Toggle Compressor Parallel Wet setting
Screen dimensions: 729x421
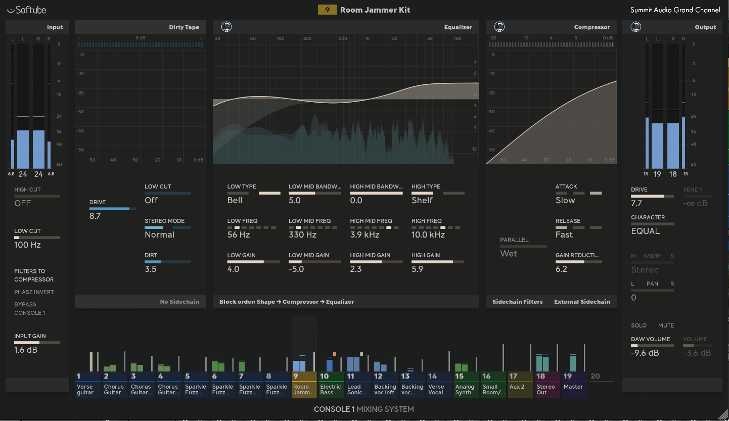509,254
